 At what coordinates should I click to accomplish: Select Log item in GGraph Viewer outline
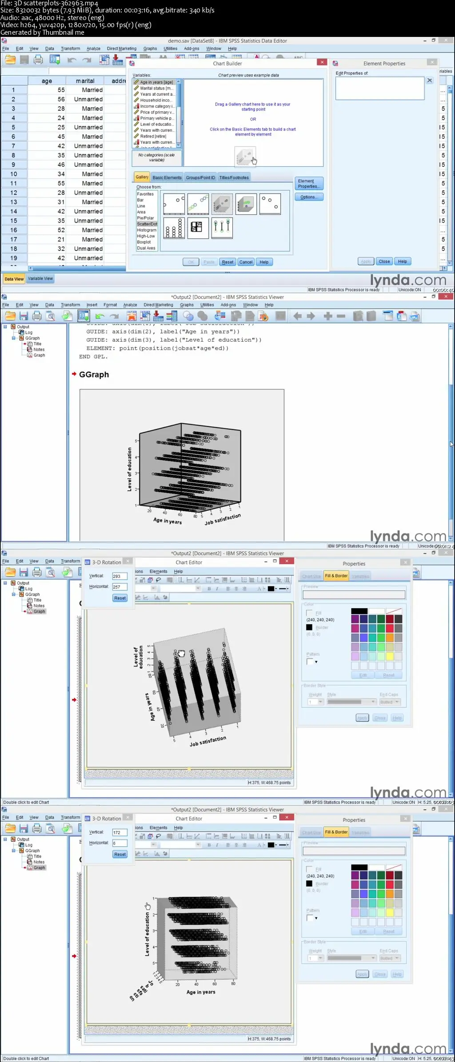[28, 332]
